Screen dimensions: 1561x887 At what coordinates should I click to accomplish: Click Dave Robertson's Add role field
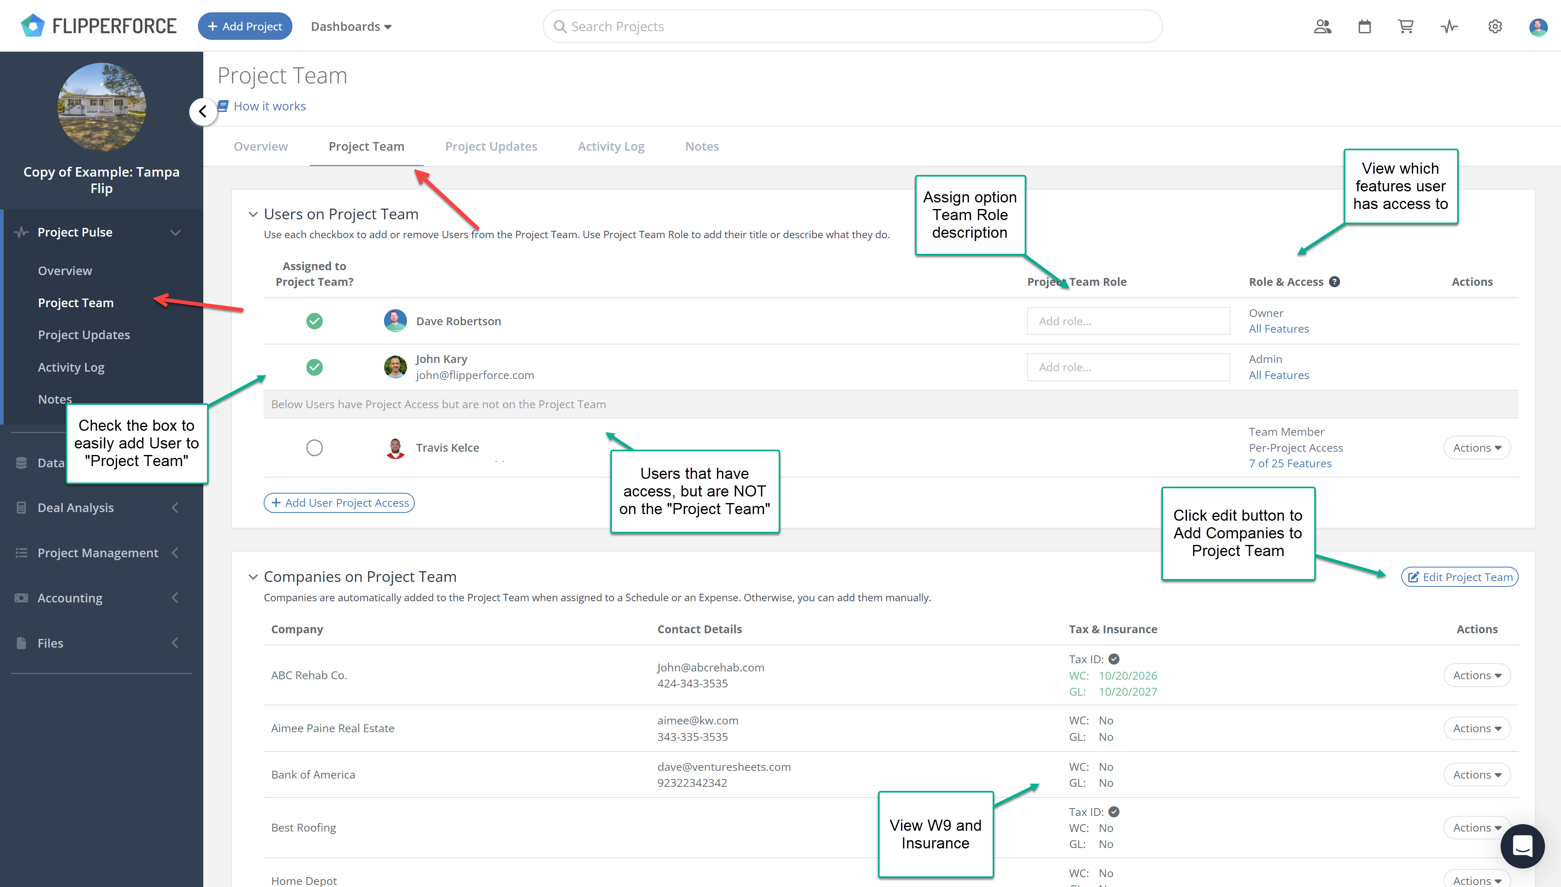1128,321
